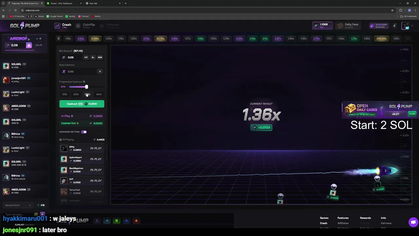Open SolPump Telegram link
Screen dimensions: 419x236
[x=107, y=221]
